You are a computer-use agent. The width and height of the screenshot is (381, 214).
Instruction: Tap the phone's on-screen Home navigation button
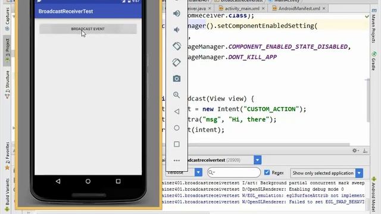coord(88,181)
